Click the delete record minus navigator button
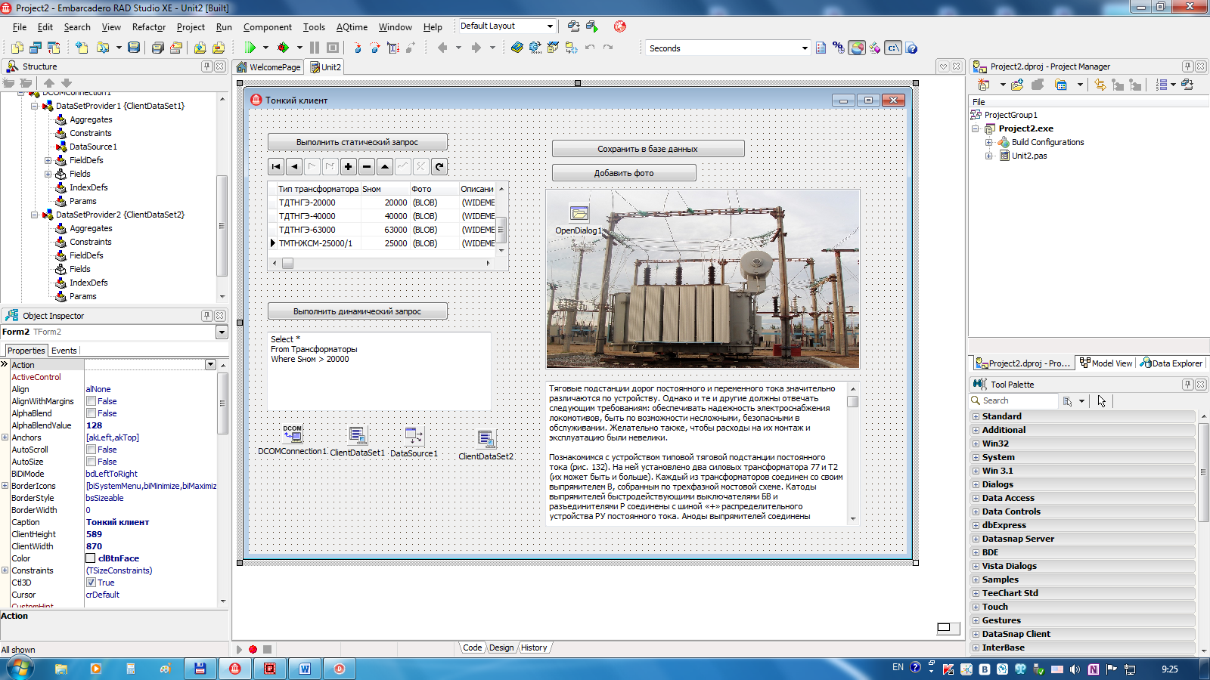The height and width of the screenshot is (680, 1210). pyautogui.click(x=367, y=166)
